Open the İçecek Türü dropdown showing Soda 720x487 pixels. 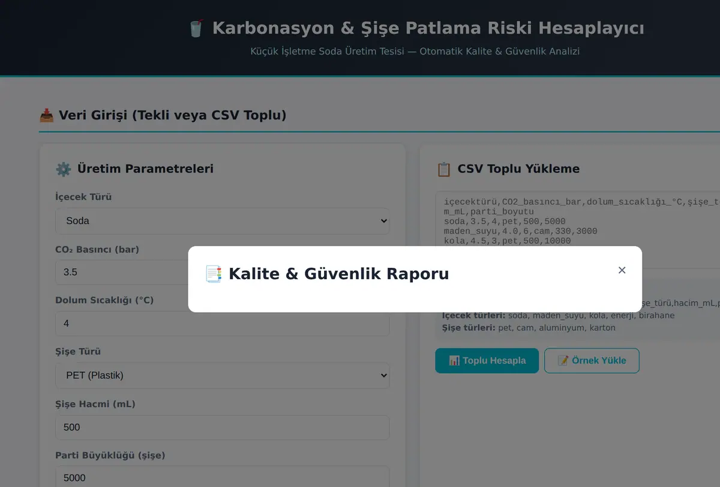(223, 221)
